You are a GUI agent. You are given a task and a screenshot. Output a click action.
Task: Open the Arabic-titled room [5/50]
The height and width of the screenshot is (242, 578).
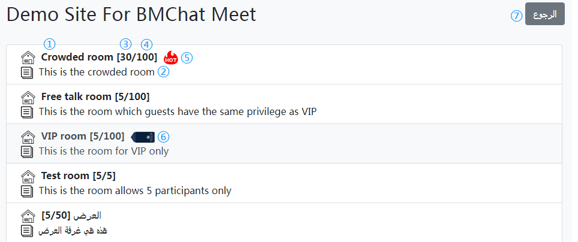71,215
